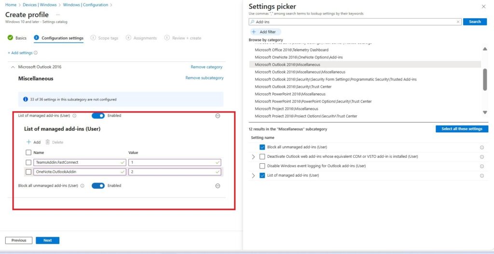Viewport: 494px width, 254px height.
Task: Click info icon beside Block all unmanaged add-ins toggle
Action: coord(82,186)
